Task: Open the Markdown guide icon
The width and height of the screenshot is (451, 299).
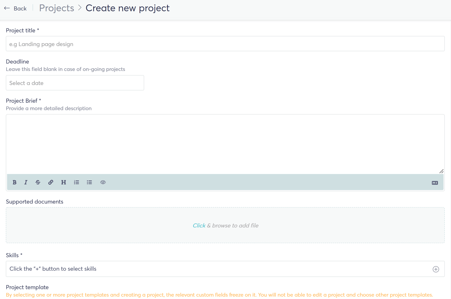Action: tap(435, 182)
